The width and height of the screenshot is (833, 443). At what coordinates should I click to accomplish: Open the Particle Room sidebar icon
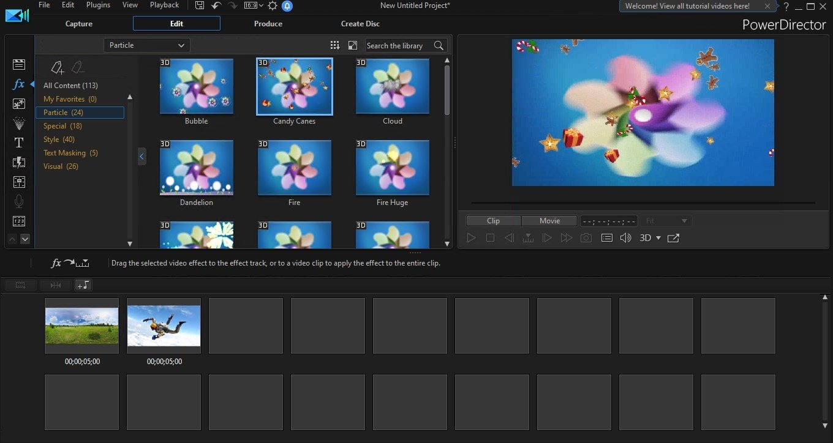click(19, 124)
